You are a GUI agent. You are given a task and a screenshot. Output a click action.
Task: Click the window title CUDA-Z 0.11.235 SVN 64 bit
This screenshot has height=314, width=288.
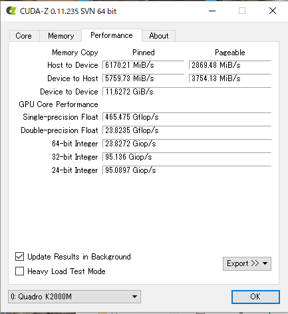coord(68,11)
